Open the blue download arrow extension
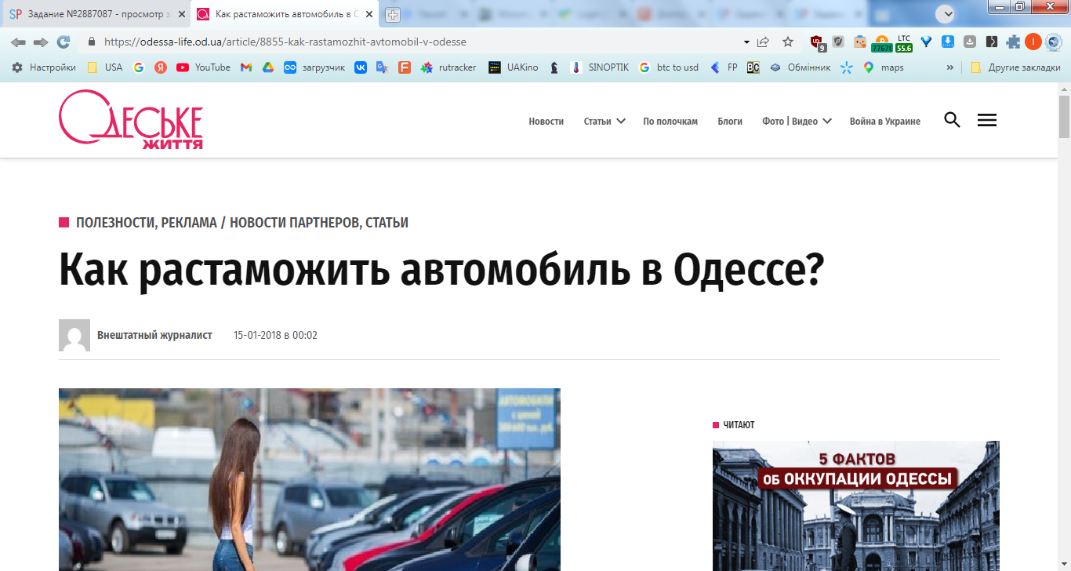Screen dimensions: 1071x571 pos(948,42)
